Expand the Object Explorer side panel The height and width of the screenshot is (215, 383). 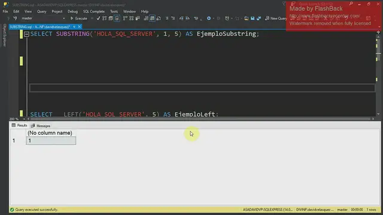[4, 35]
